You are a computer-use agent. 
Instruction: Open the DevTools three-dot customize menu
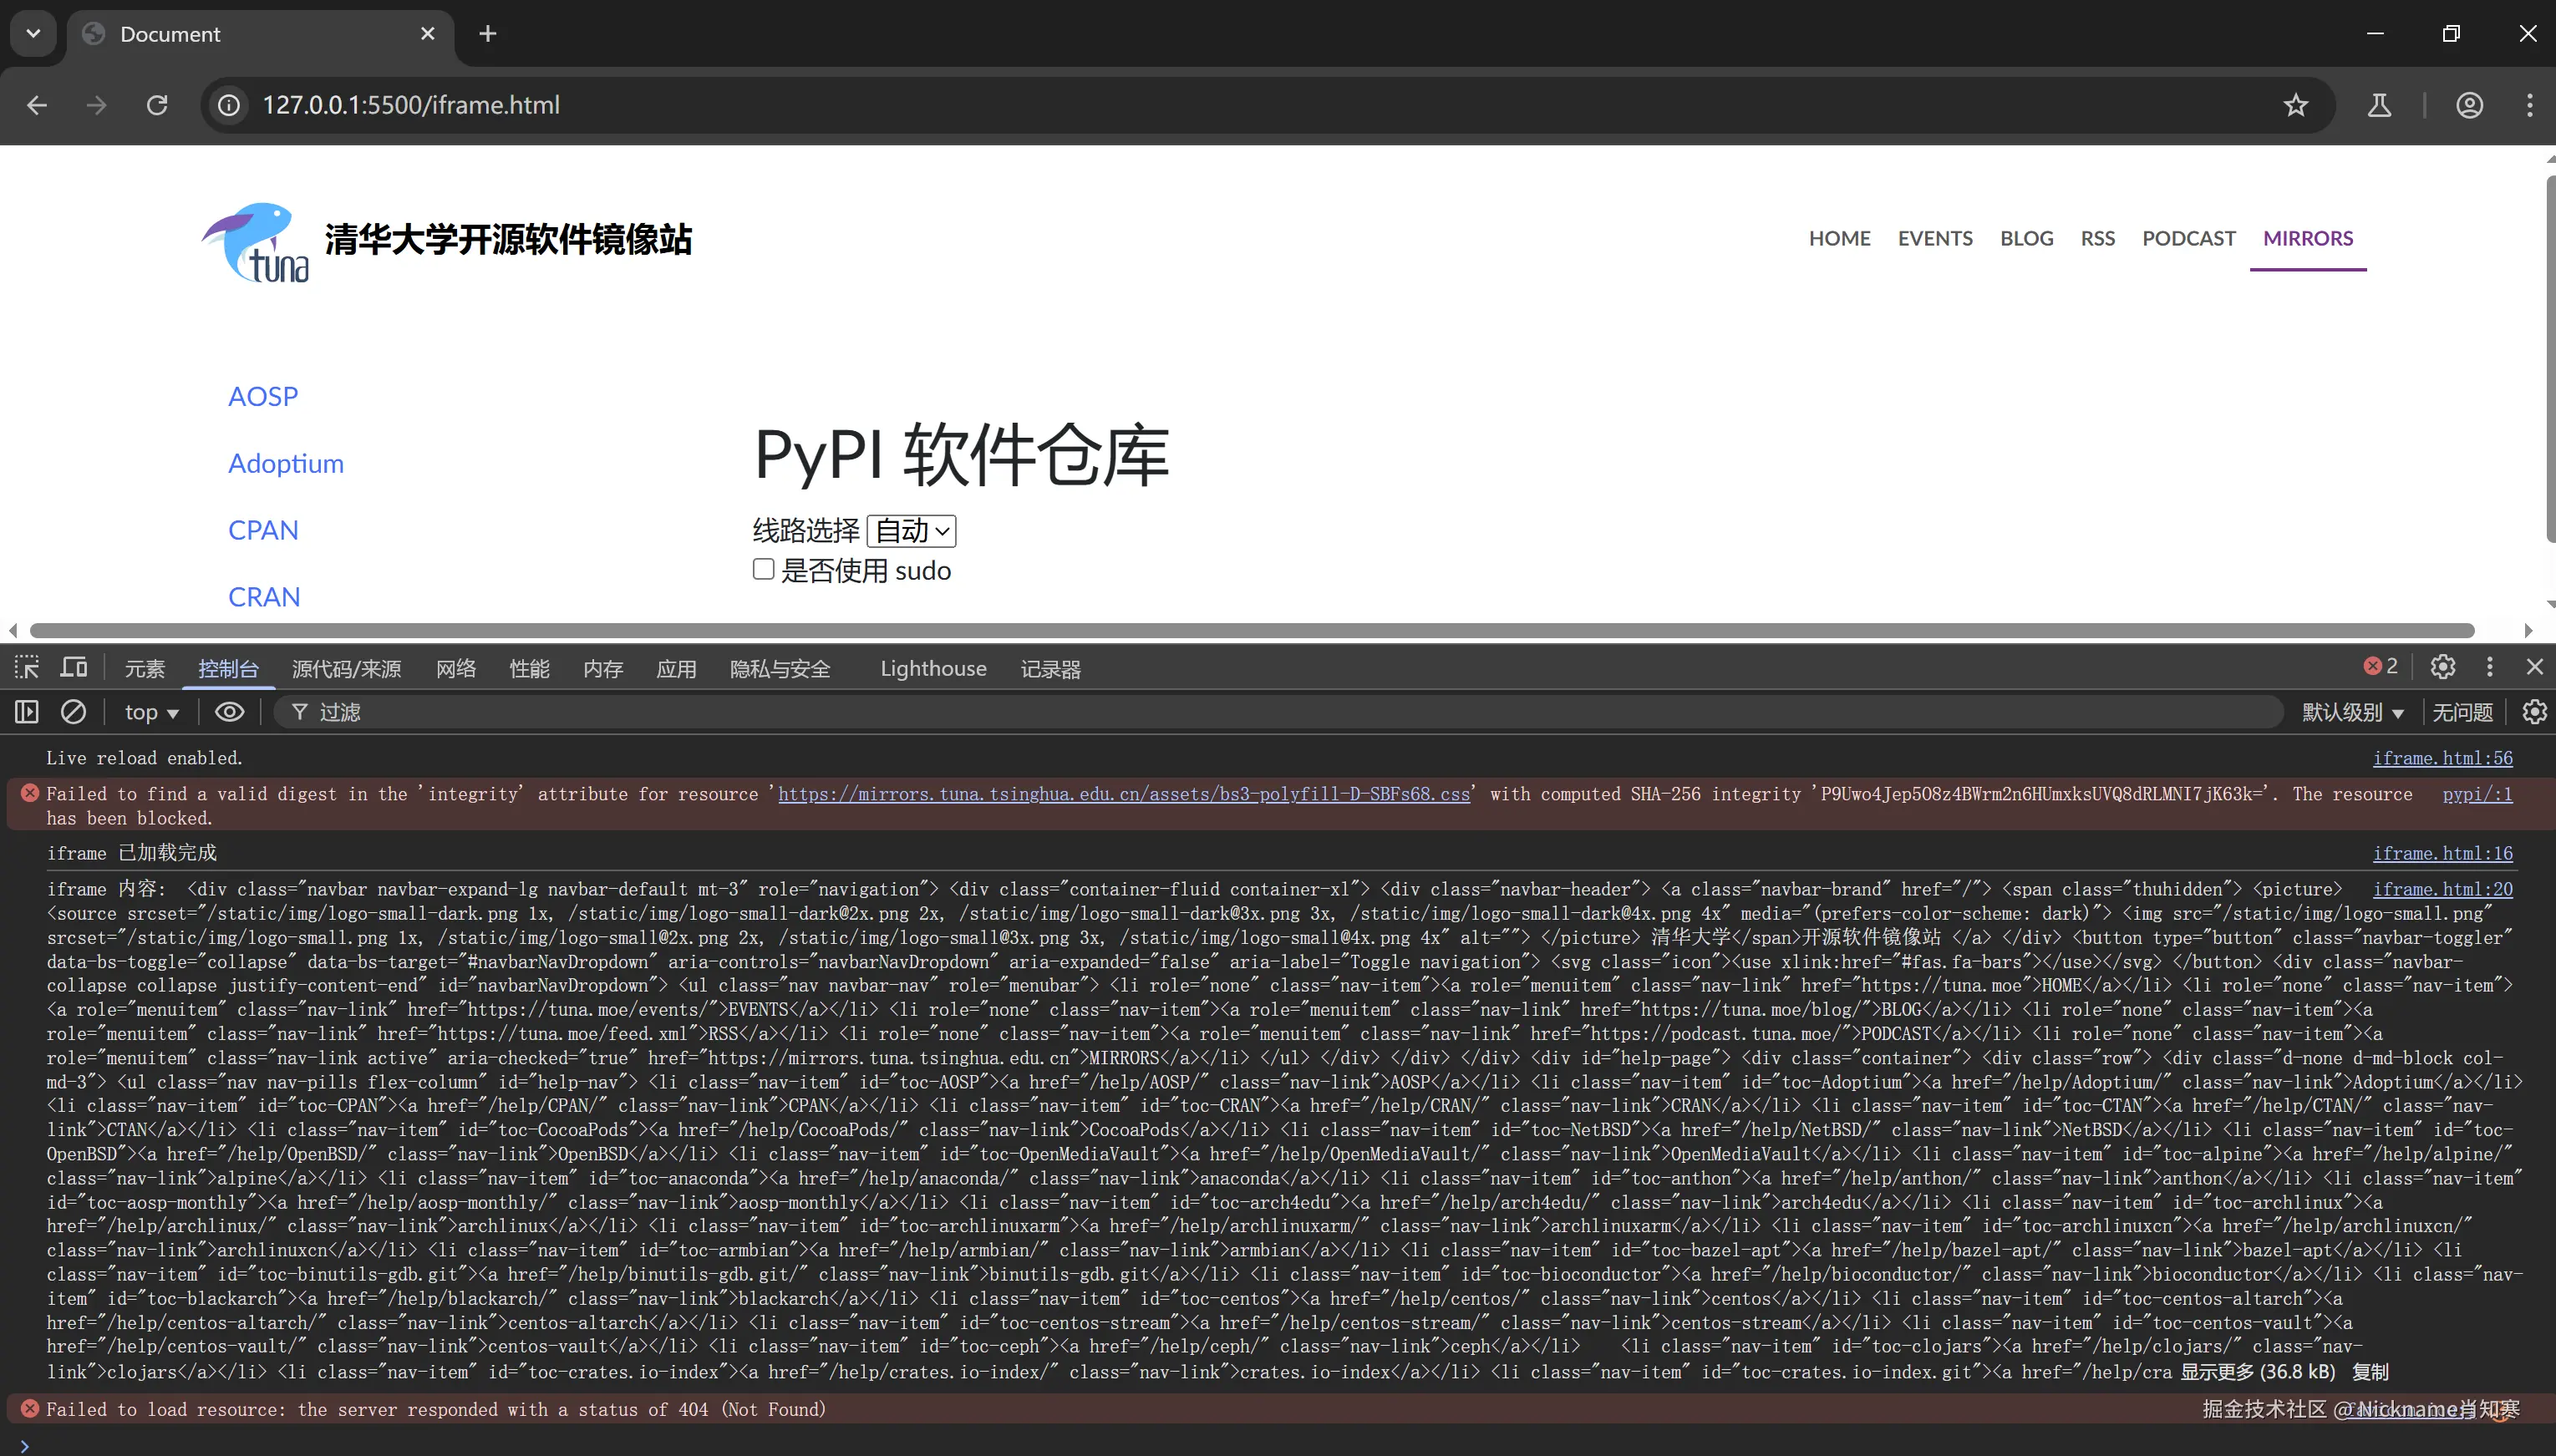[2489, 667]
